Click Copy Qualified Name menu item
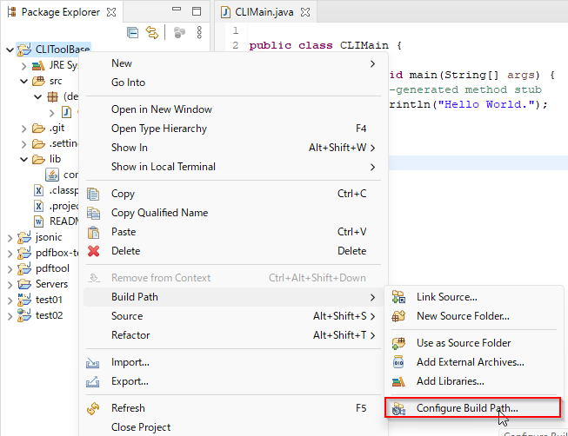 (234, 213)
